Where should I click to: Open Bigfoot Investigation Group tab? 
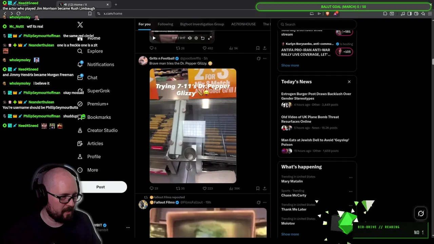click(202, 24)
